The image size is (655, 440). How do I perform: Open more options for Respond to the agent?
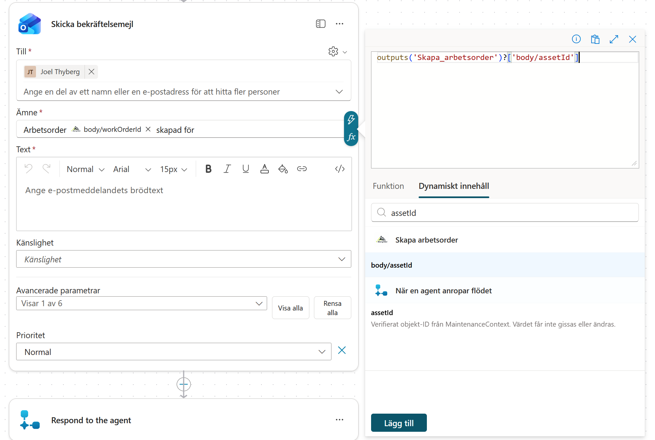coord(339,420)
